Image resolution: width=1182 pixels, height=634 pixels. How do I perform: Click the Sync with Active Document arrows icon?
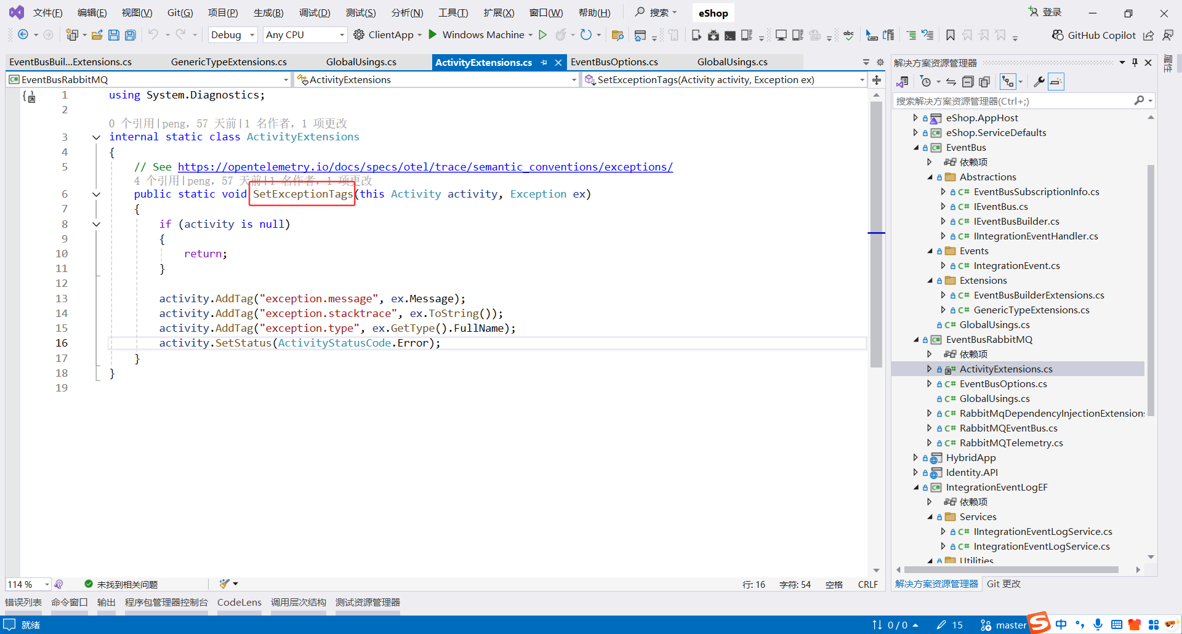(951, 82)
